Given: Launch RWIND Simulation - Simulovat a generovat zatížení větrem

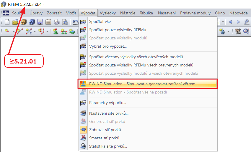Looking at the screenshot, I should point(149,84).
